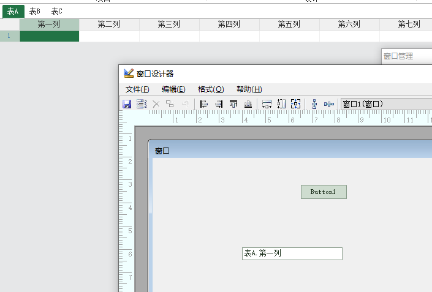Click the undo arrow toolbar icon
432x292 pixels.
(185, 104)
